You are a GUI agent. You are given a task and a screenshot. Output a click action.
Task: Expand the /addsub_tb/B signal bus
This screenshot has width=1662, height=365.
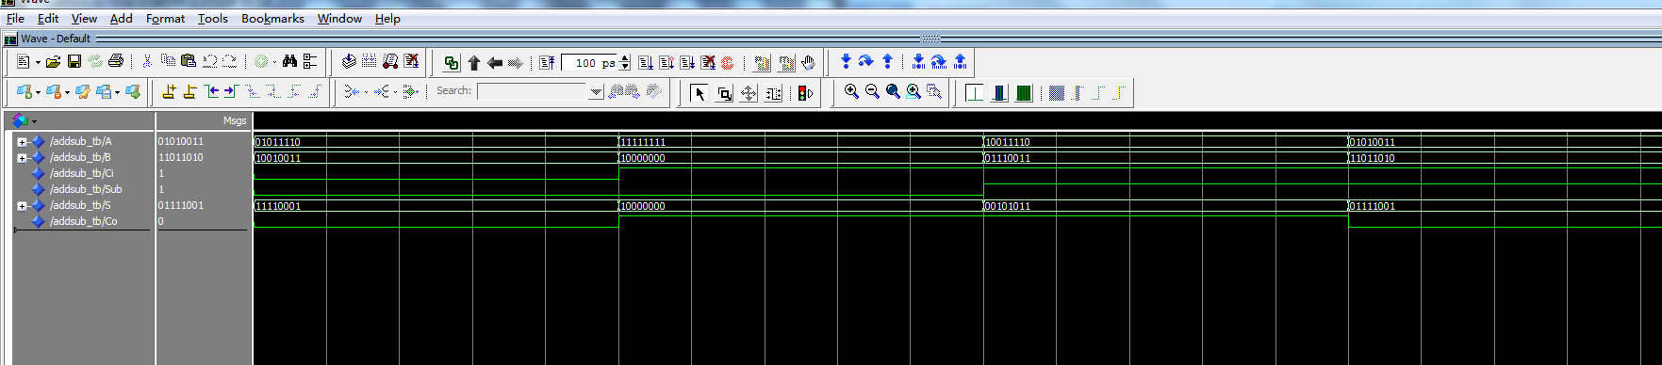tap(22, 158)
